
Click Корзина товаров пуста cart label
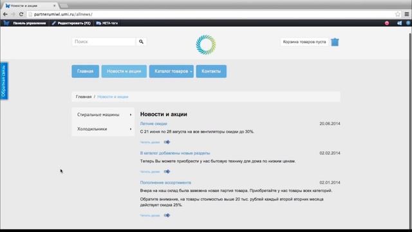(304, 42)
